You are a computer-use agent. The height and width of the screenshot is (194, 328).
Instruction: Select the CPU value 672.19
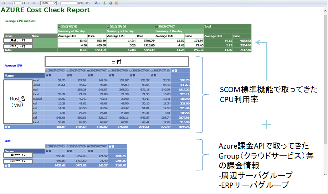145,90
